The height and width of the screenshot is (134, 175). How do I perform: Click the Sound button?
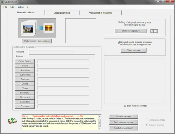25,66
